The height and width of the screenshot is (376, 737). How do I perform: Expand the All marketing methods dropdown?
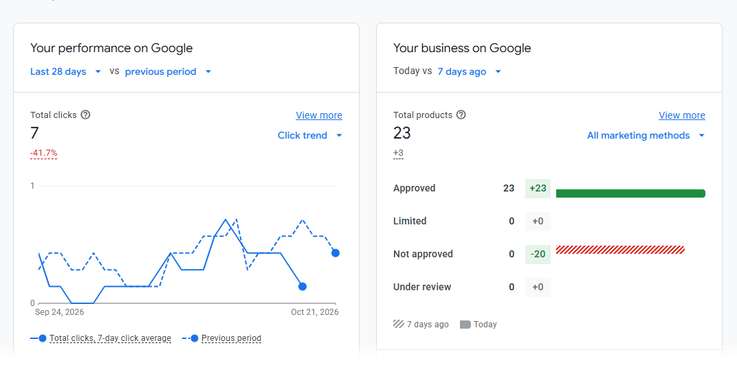click(646, 135)
